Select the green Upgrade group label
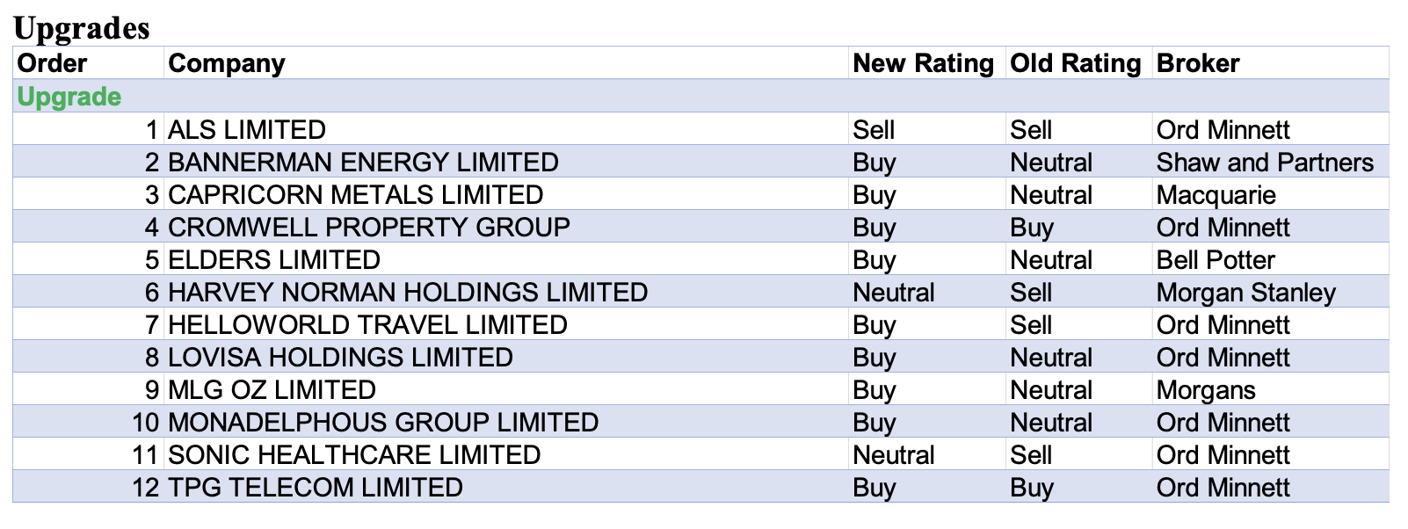The height and width of the screenshot is (529, 1408). [x=69, y=97]
